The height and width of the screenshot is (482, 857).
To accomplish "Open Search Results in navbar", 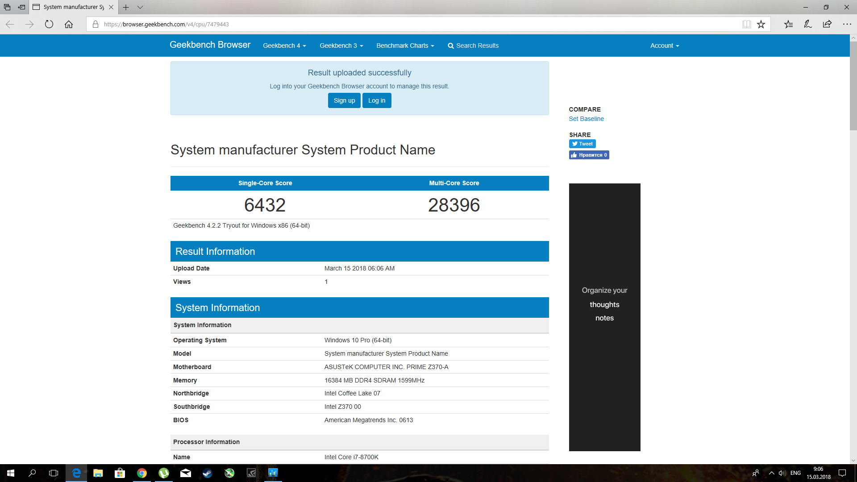I will [x=473, y=46].
